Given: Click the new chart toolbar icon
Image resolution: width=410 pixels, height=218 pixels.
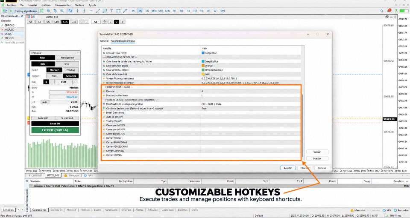Looking at the screenshot, I should point(5,11).
